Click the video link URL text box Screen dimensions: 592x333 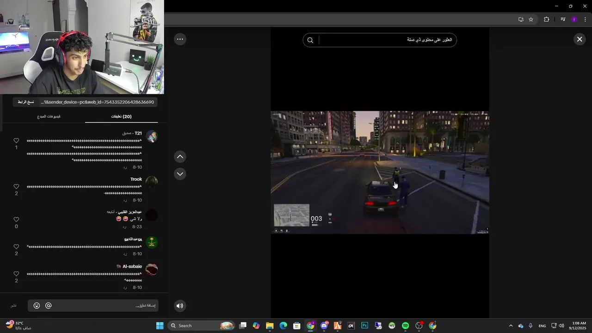(x=98, y=102)
